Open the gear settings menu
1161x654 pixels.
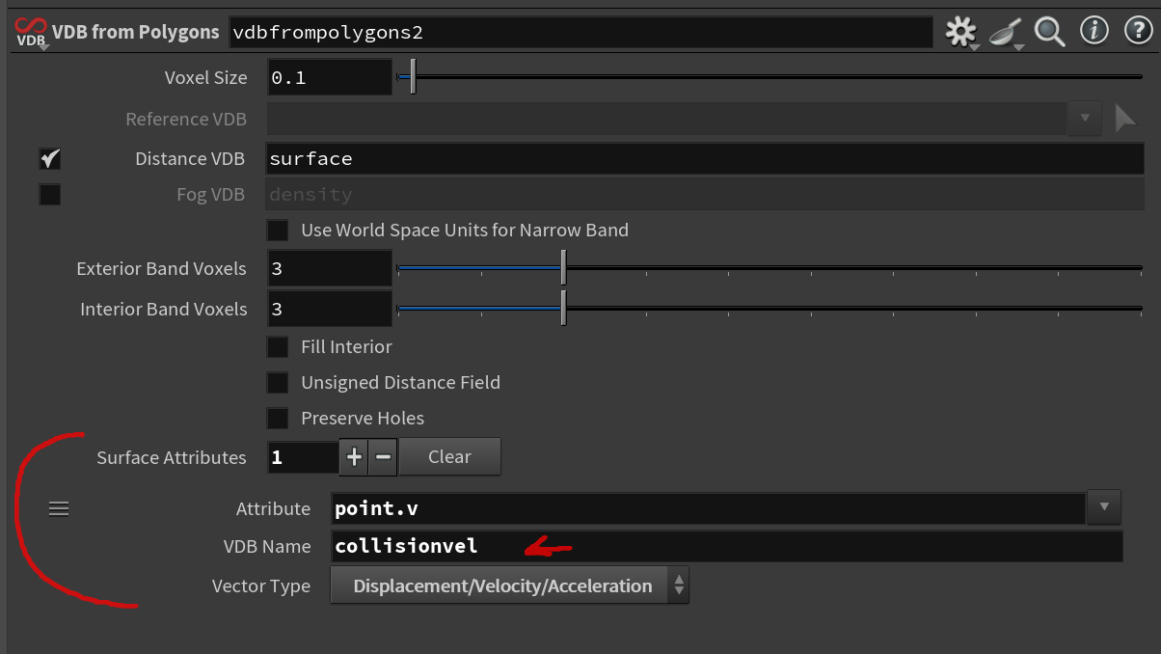click(960, 32)
